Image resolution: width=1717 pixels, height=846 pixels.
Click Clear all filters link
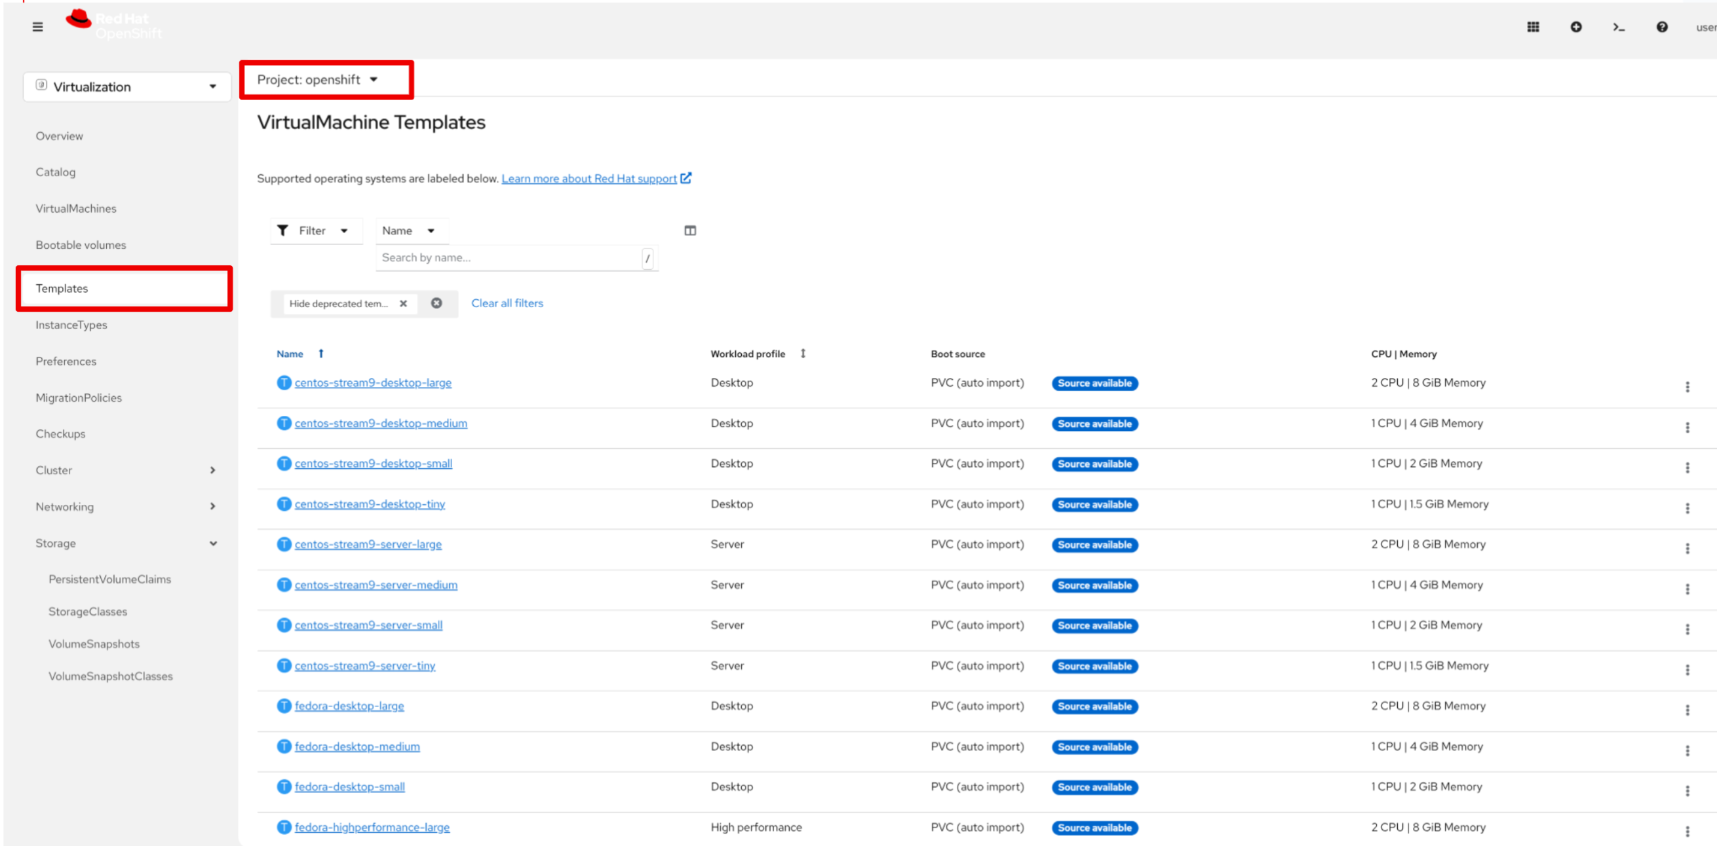coord(507,303)
